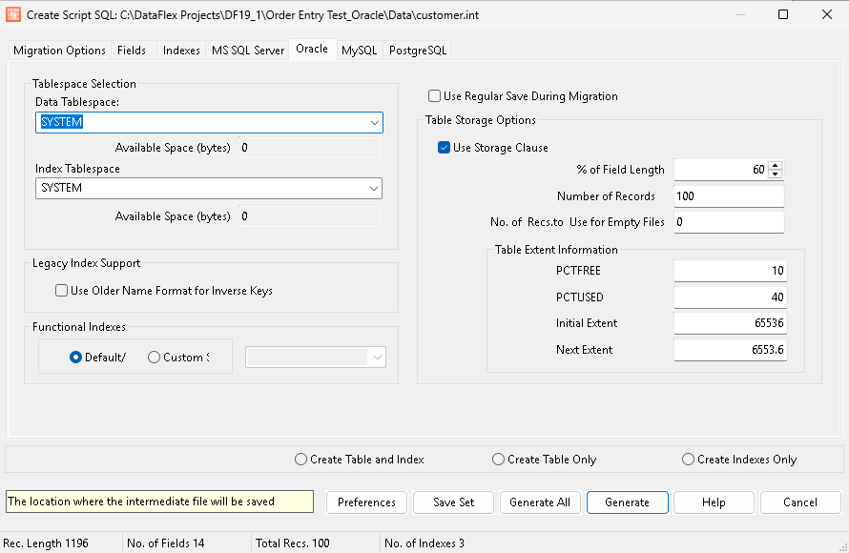Image resolution: width=849 pixels, height=553 pixels.
Task: Click the Initial Extent field
Action: (x=730, y=323)
